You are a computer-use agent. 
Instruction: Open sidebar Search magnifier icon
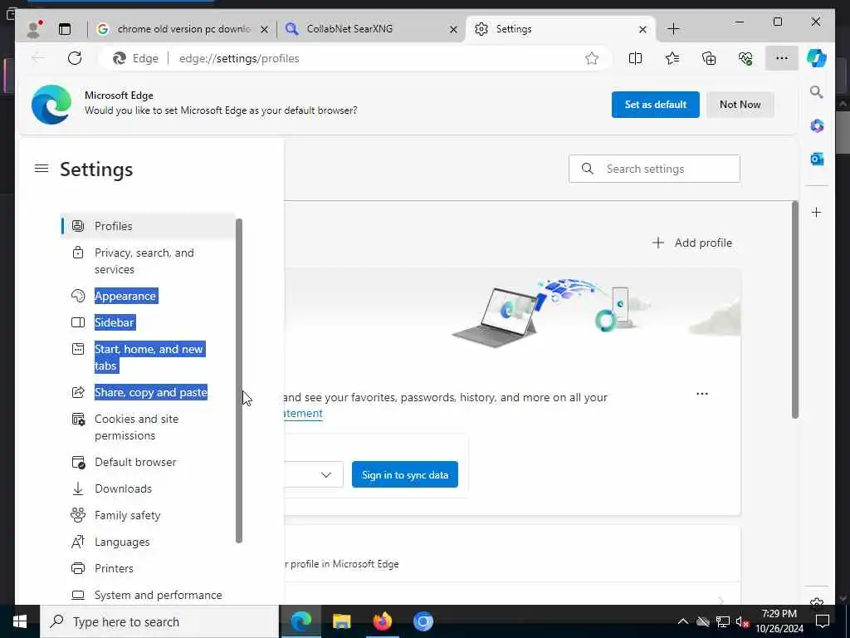click(817, 92)
